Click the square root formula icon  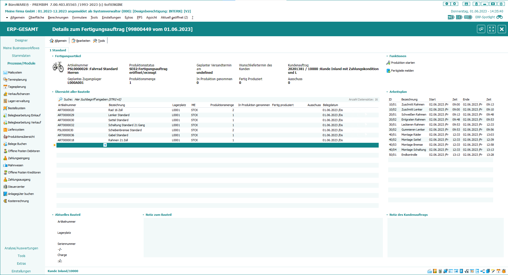pos(467,271)
